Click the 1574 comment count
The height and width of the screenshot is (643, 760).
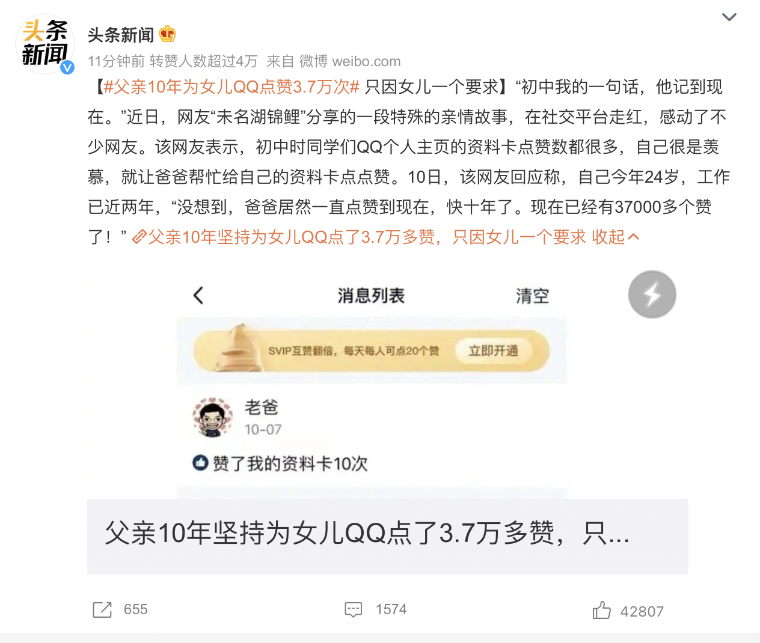click(391, 609)
